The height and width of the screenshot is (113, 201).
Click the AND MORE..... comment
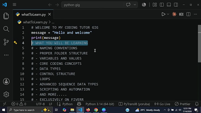pyautogui.click(x=49, y=94)
